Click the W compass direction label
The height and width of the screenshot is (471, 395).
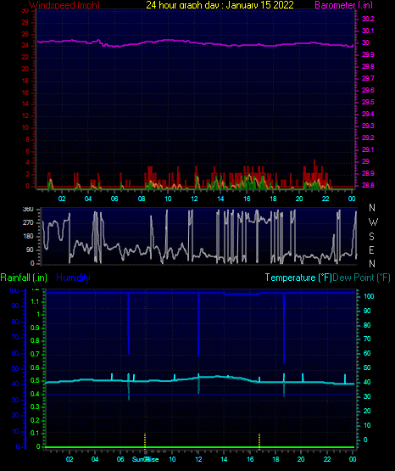coord(373,222)
